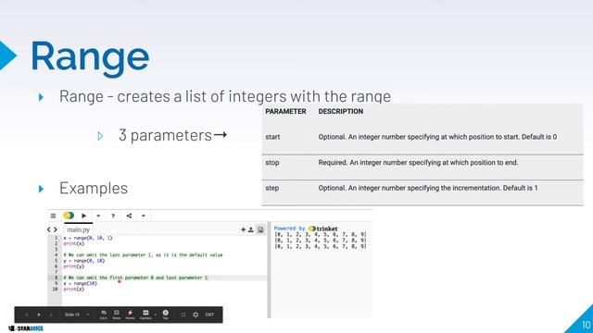The height and width of the screenshot is (333, 593).
Task: Activate the laser Pointer tool
Action: pos(130,314)
